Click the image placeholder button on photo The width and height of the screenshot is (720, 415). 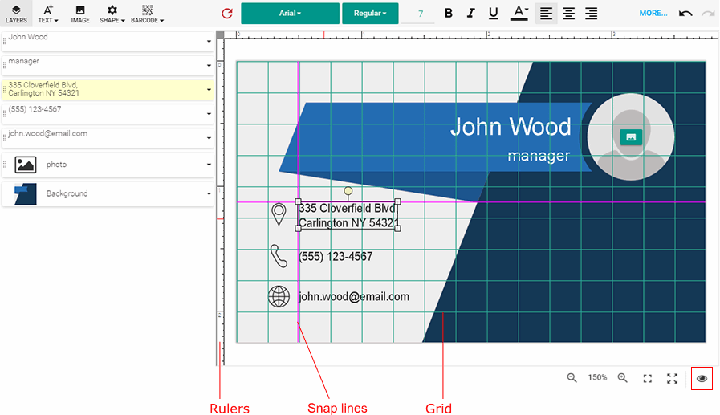(631, 136)
